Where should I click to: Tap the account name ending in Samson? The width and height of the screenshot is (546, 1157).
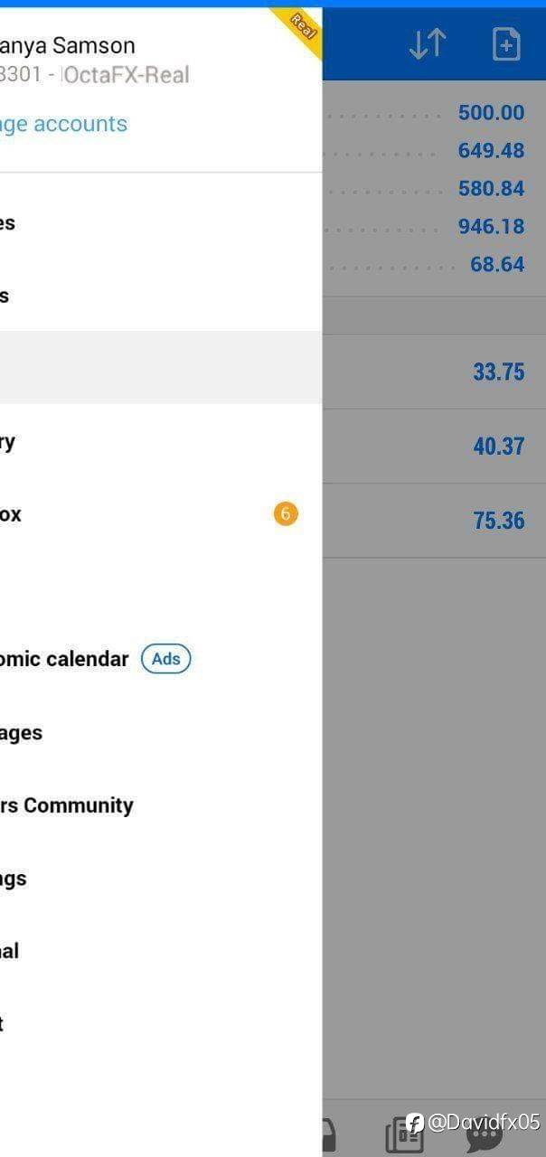[68, 45]
